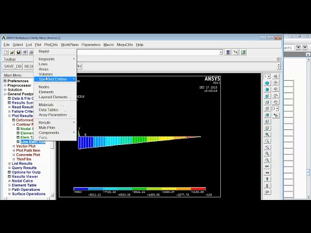Select the Back View icon
The image size is (311, 233).
[267, 115]
